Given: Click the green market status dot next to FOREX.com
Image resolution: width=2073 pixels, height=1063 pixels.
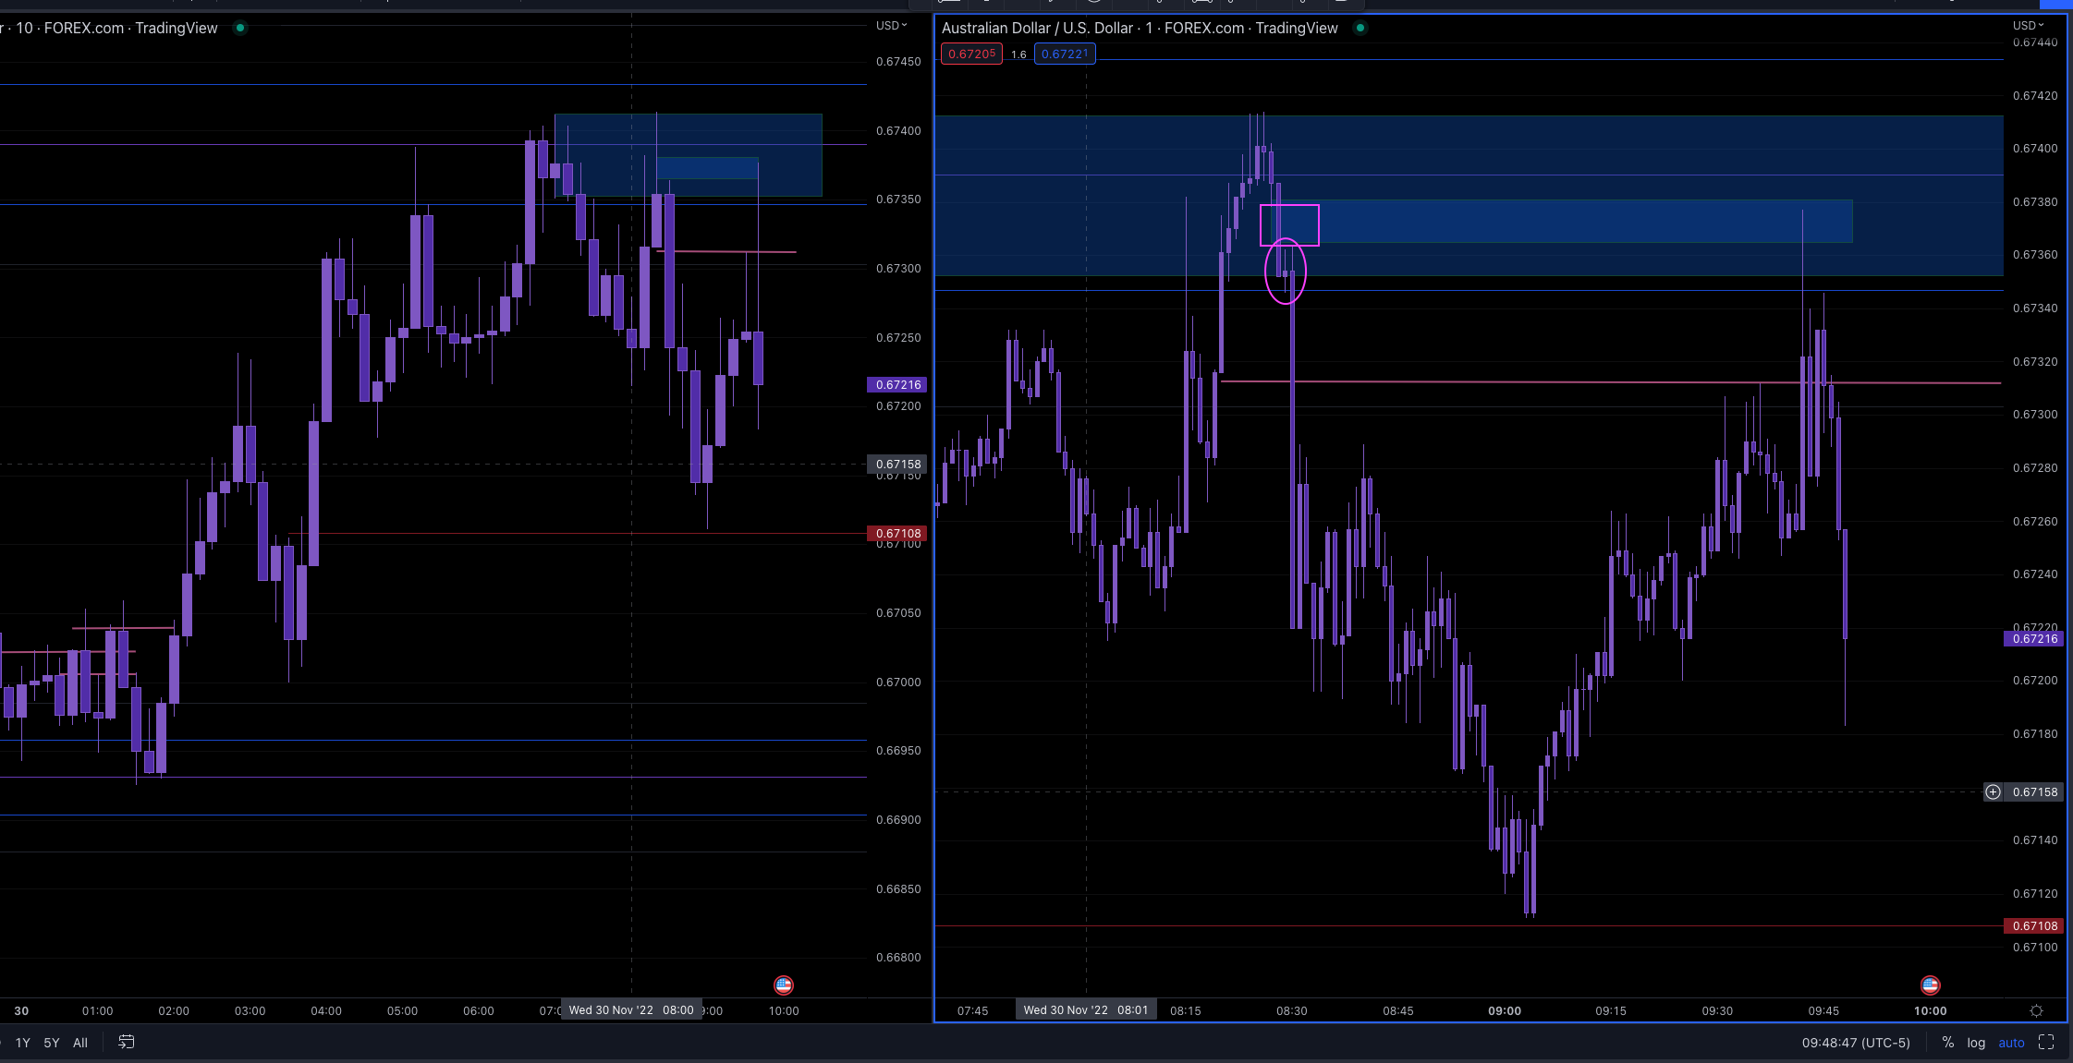Looking at the screenshot, I should [x=239, y=29].
